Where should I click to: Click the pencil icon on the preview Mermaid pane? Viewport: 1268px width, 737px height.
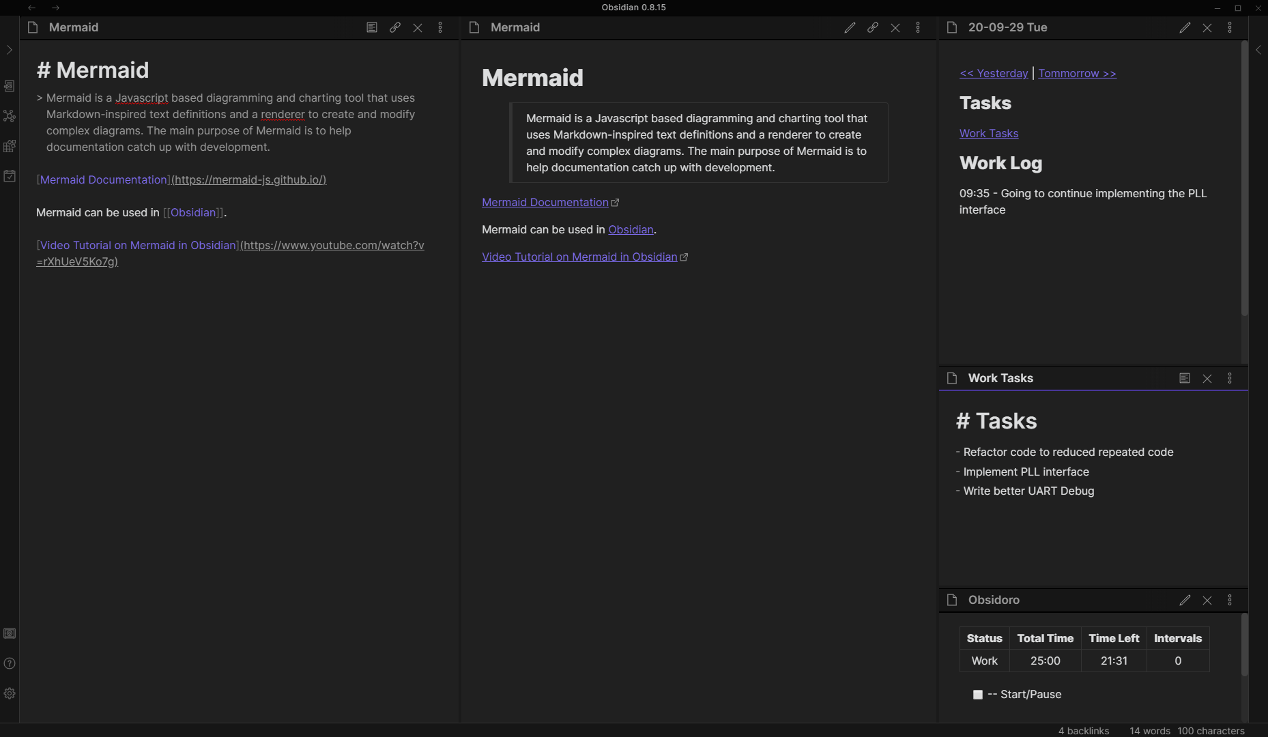pos(850,27)
